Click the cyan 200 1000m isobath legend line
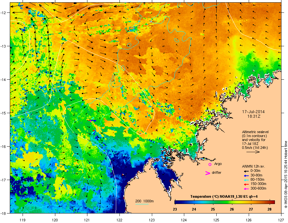288x223 pixels. tap(142, 204)
